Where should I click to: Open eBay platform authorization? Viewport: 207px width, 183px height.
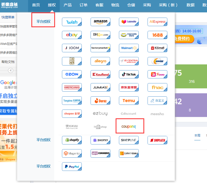72,35
